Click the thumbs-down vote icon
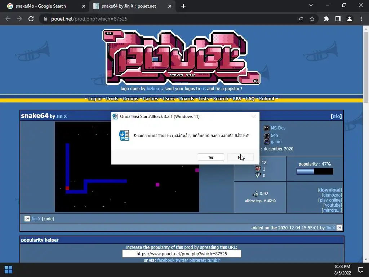The width and height of the screenshot is (369, 277). (258, 175)
